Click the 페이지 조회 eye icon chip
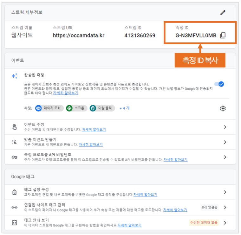This screenshot has height=235, width=241. (x=49, y=108)
